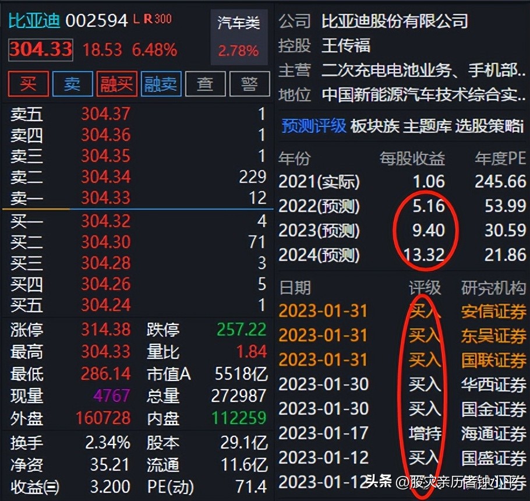Open 东吴证券 research institution
The width and height of the screenshot is (530, 501).
click(493, 335)
